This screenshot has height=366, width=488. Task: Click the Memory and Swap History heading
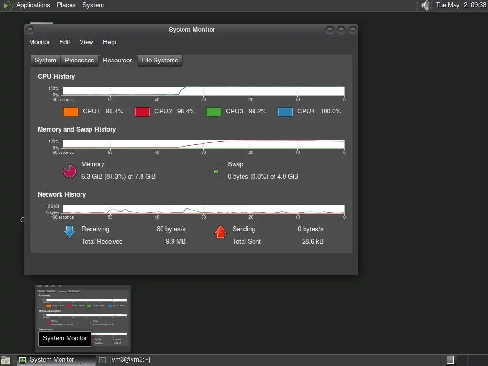coord(77,130)
